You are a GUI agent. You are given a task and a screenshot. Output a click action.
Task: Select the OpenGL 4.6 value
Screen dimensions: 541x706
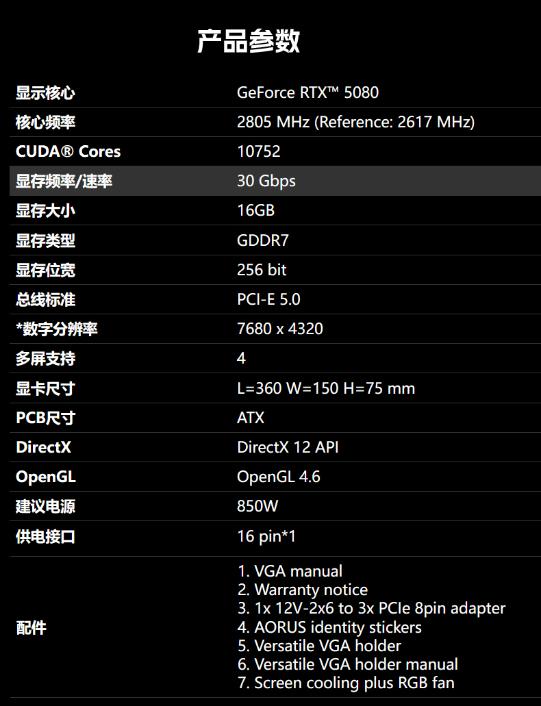(x=278, y=477)
